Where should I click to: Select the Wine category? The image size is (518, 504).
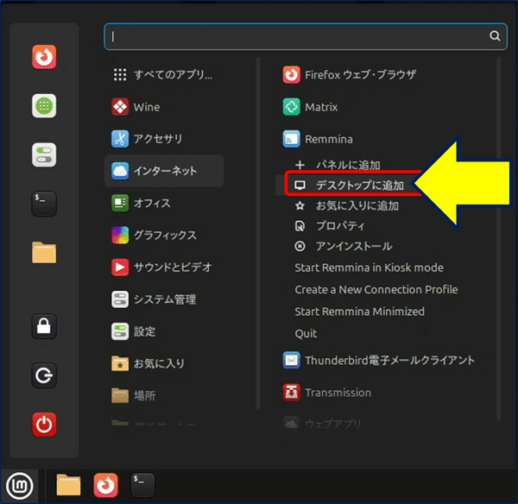tap(164, 107)
